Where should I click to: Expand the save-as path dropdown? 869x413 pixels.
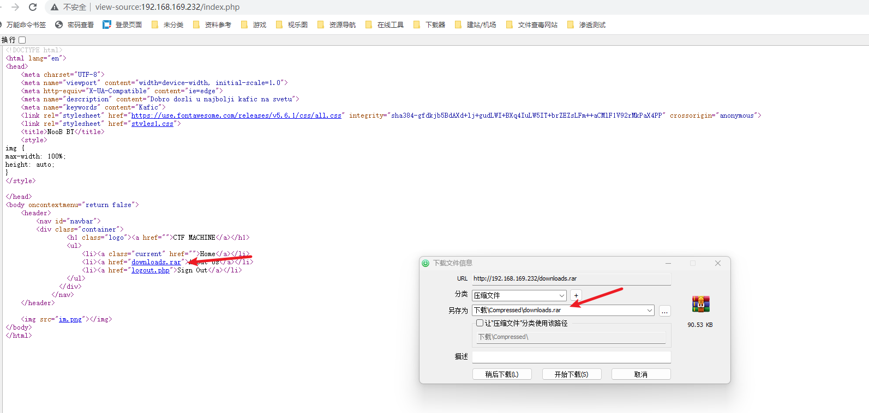click(x=650, y=311)
